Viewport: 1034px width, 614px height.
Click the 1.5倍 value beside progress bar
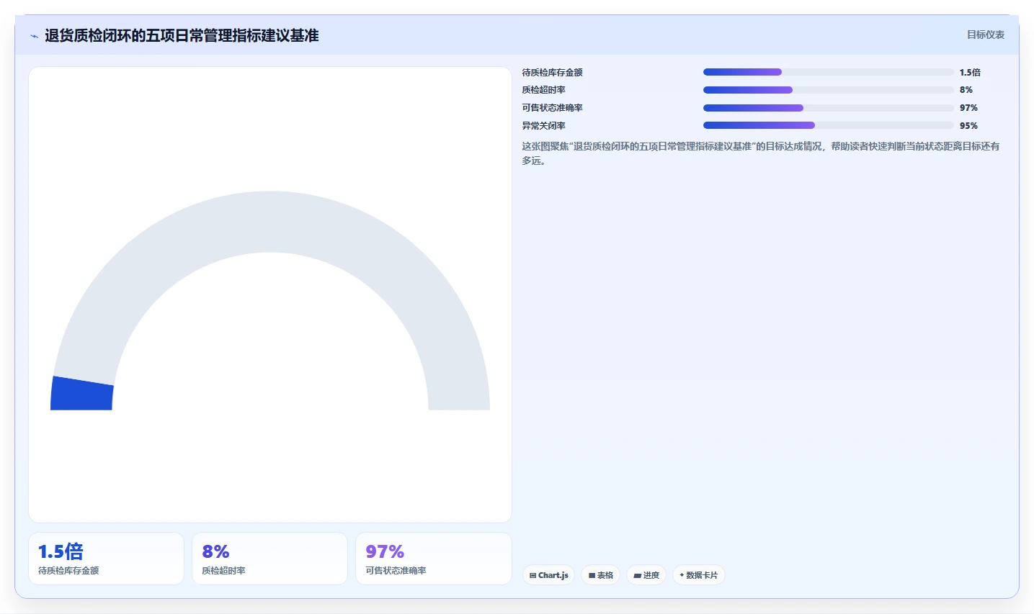tap(970, 72)
